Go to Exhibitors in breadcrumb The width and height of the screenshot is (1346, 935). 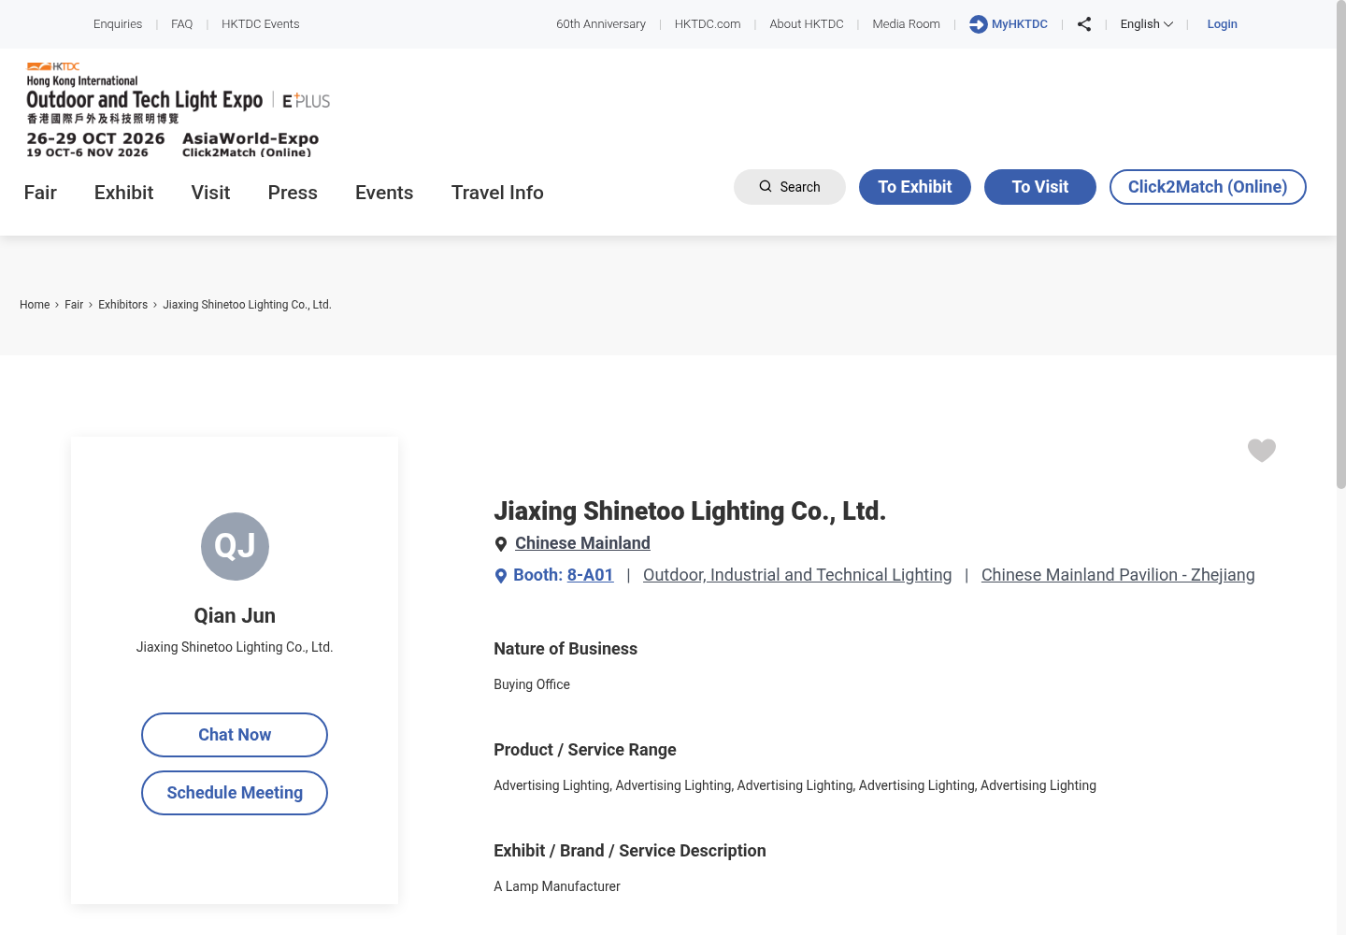coord(123,305)
